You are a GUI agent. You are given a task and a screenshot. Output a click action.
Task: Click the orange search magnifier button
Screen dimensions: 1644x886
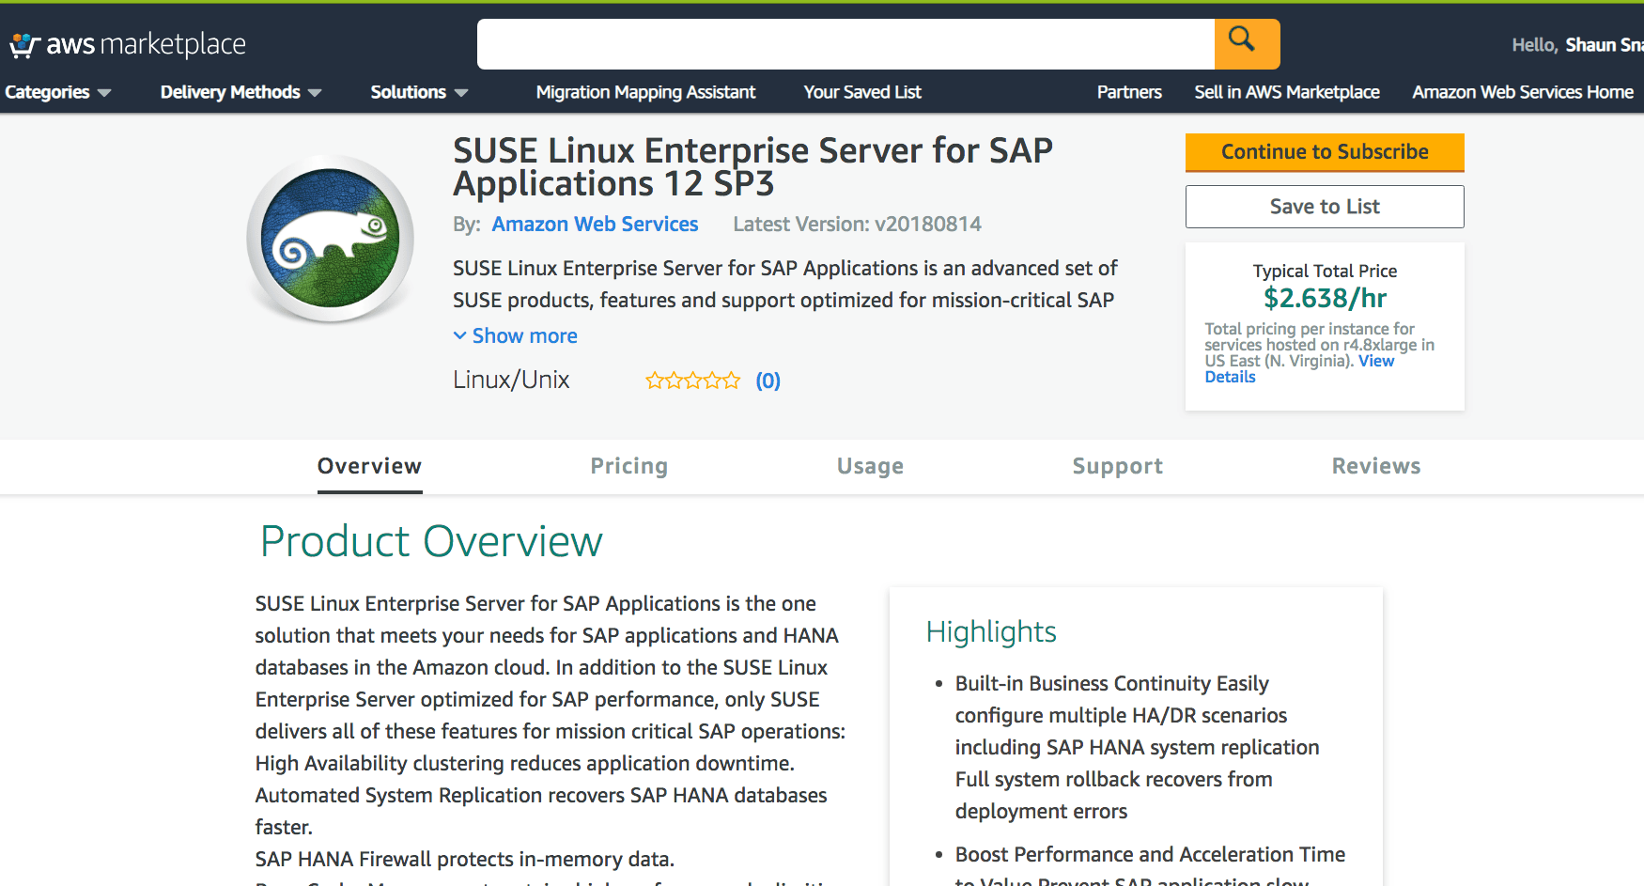1247,44
